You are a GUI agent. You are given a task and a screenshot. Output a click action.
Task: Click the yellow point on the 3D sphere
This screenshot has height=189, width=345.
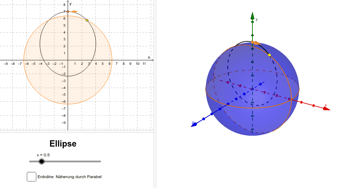click(x=269, y=55)
